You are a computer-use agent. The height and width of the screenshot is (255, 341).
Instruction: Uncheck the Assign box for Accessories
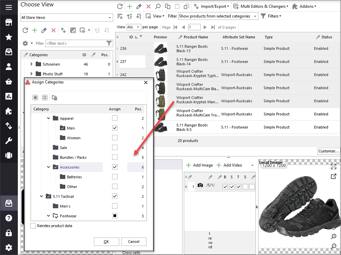click(x=114, y=167)
